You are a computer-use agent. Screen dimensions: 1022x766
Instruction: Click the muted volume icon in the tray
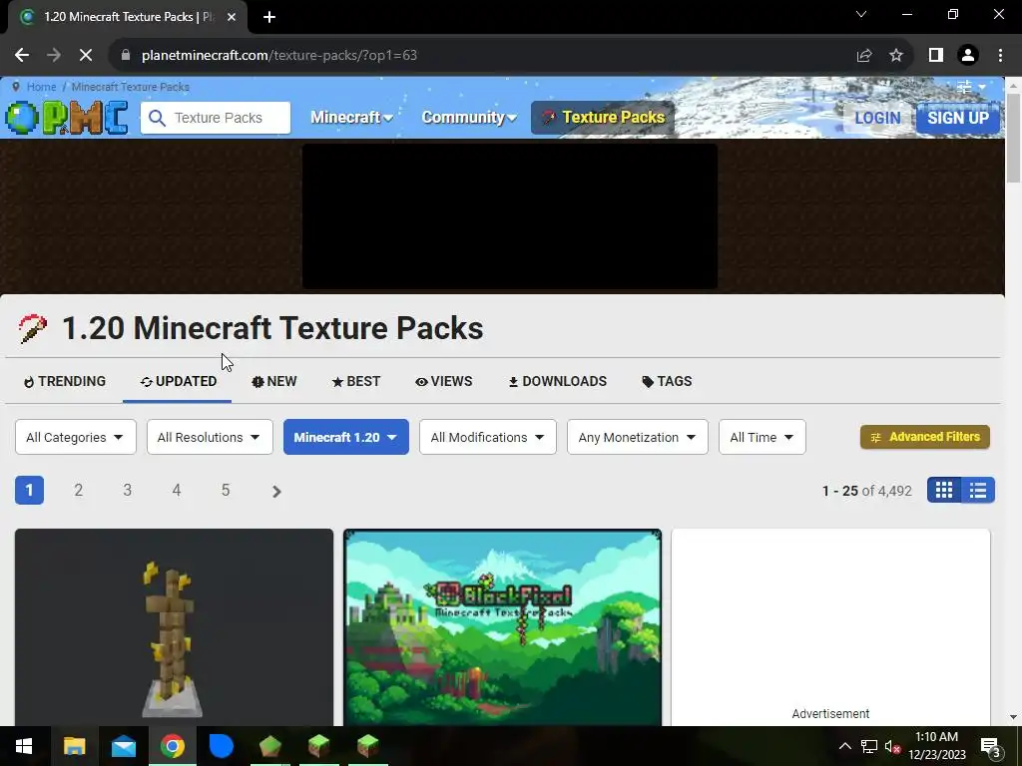pos(892,746)
